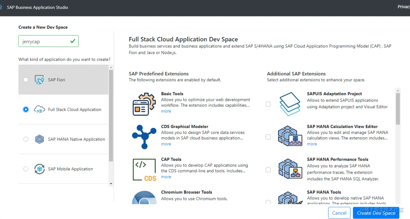Click the Full Stack Cloud Application label
Image resolution: width=410 pixels, height=219 pixels.
pyautogui.click(x=75, y=110)
